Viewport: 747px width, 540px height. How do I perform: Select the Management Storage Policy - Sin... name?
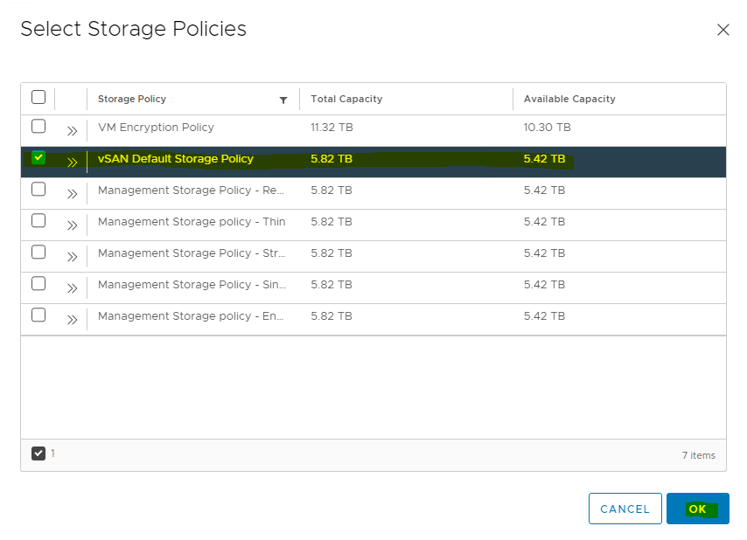click(x=192, y=285)
